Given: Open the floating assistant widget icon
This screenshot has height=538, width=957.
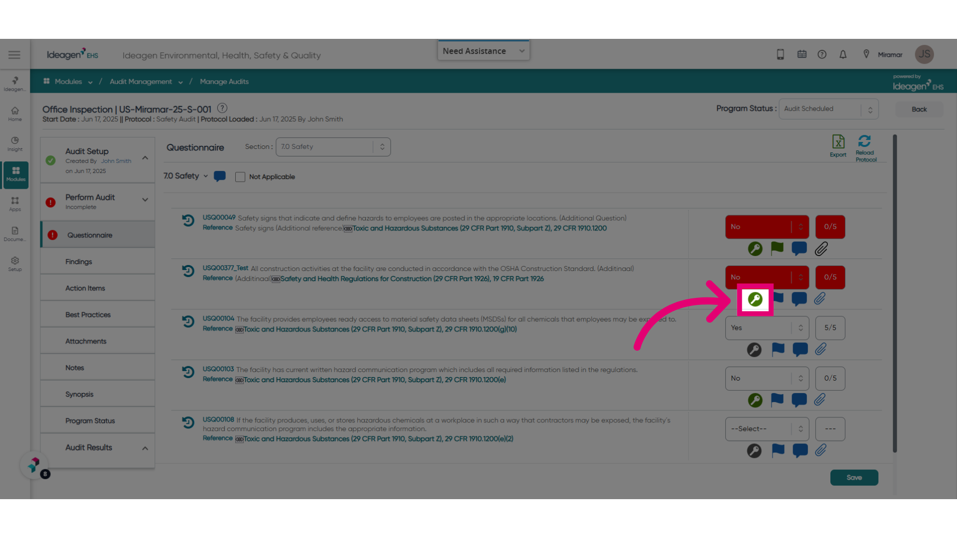Looking at the screenshot, I should pyautogui.click(x=34, y=465).
